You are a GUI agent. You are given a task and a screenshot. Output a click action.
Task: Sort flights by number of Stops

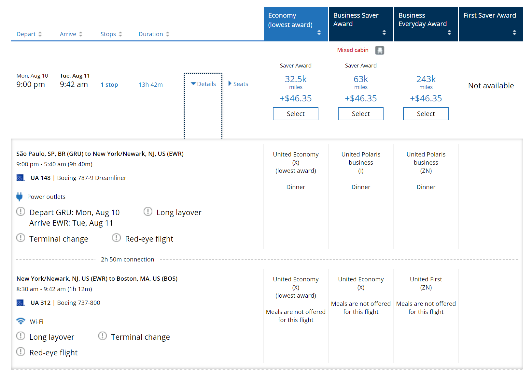(111, 34)
